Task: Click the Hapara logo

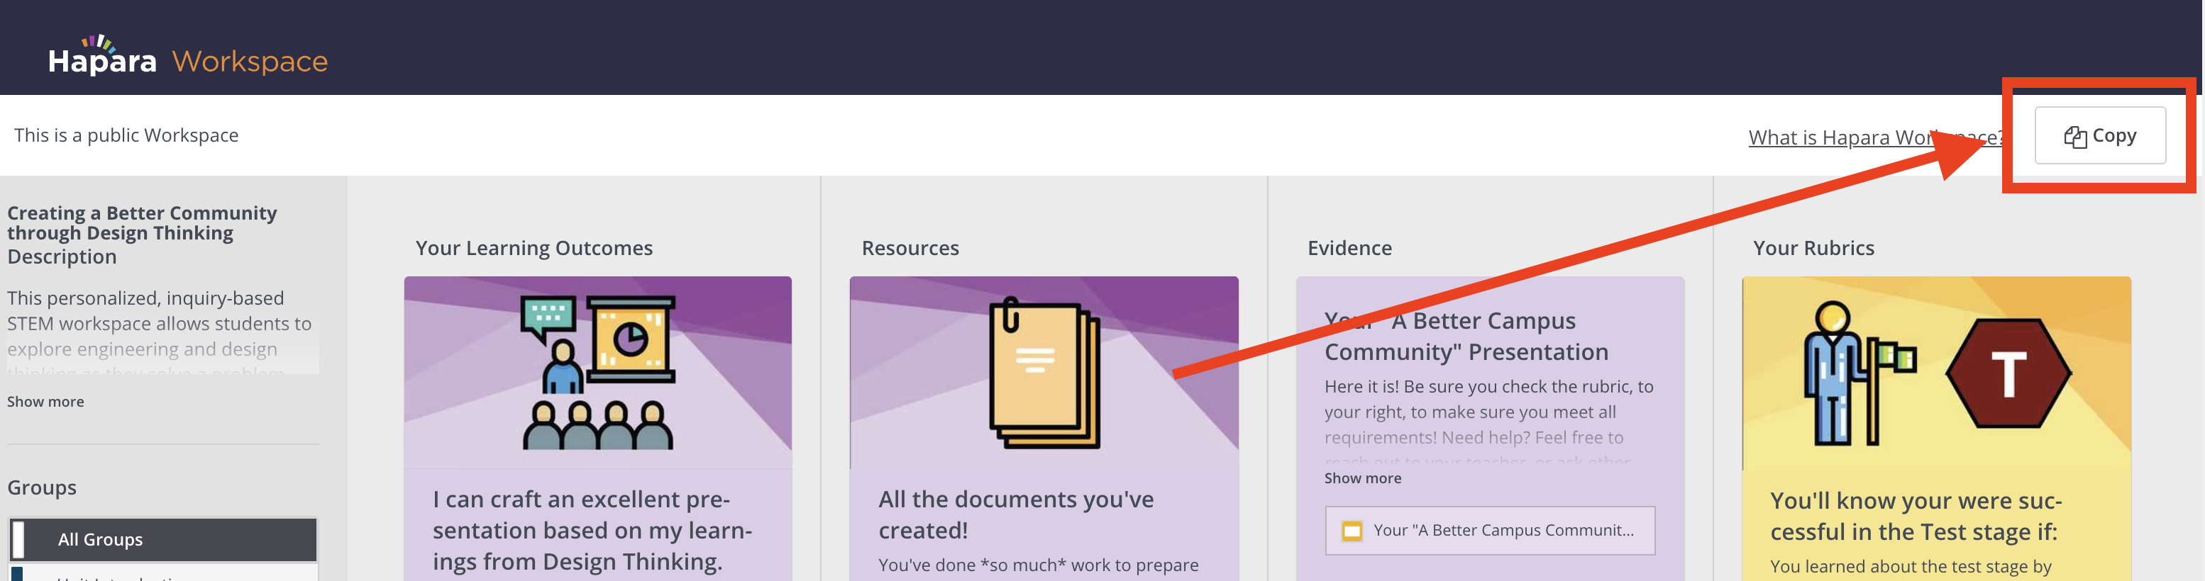Action: coord(103,55)
